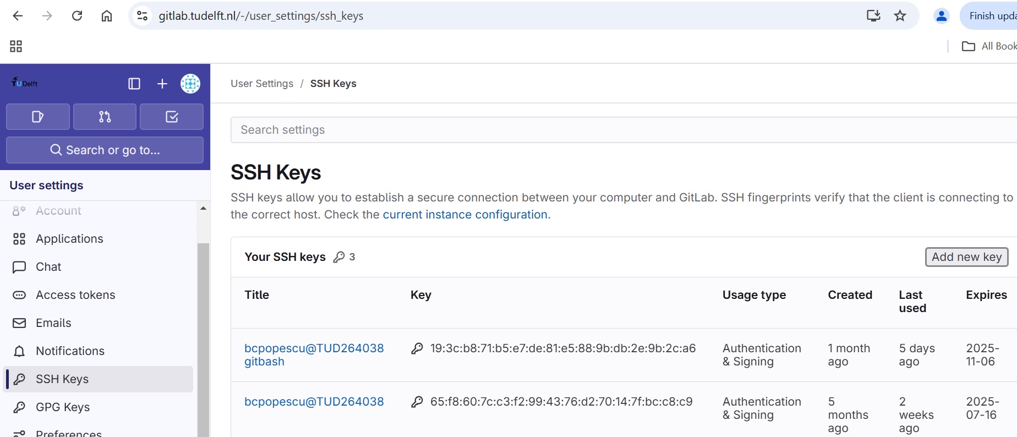Click the Notifications bell icon
The width and height of the screenshot is (1017, 437).
tap(19, 351)
